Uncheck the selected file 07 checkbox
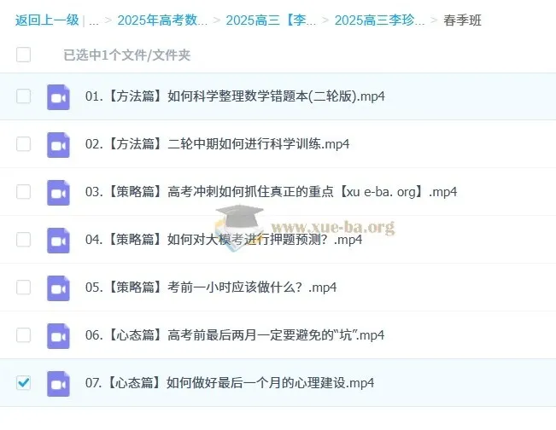The width and height of the screenshot is (556, 430). tap(23, 383)
